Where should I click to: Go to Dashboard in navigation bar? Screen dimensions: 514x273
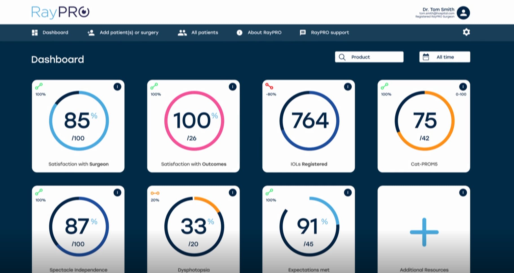pos(50,32)
